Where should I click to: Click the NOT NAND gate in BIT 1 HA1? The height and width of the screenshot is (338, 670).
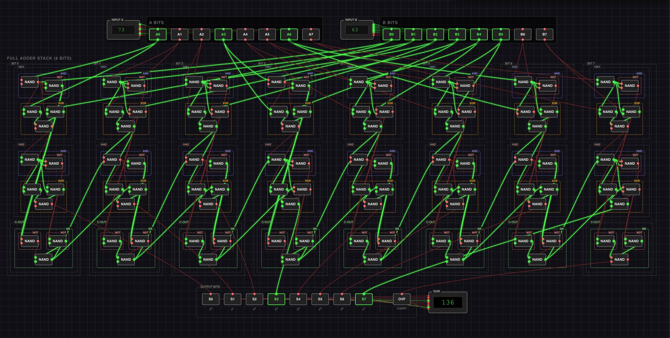136,86
